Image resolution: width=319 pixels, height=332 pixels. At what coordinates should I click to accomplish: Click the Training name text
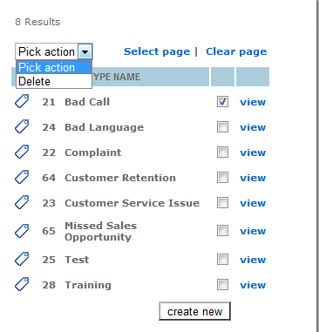tap(88, 285)
